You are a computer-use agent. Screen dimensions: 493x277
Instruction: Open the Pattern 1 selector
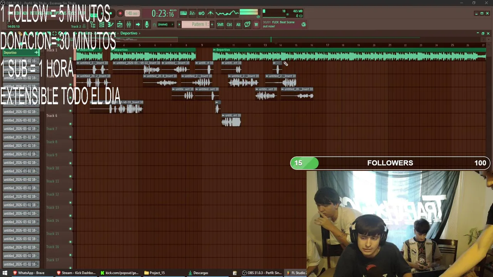click(195, 25)
